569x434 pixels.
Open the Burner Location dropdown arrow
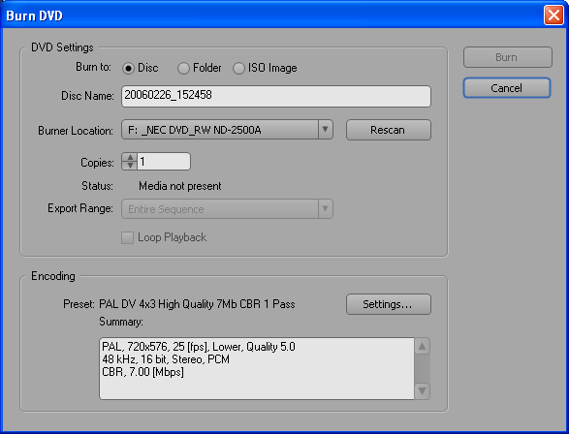click(x=326, y=130)
